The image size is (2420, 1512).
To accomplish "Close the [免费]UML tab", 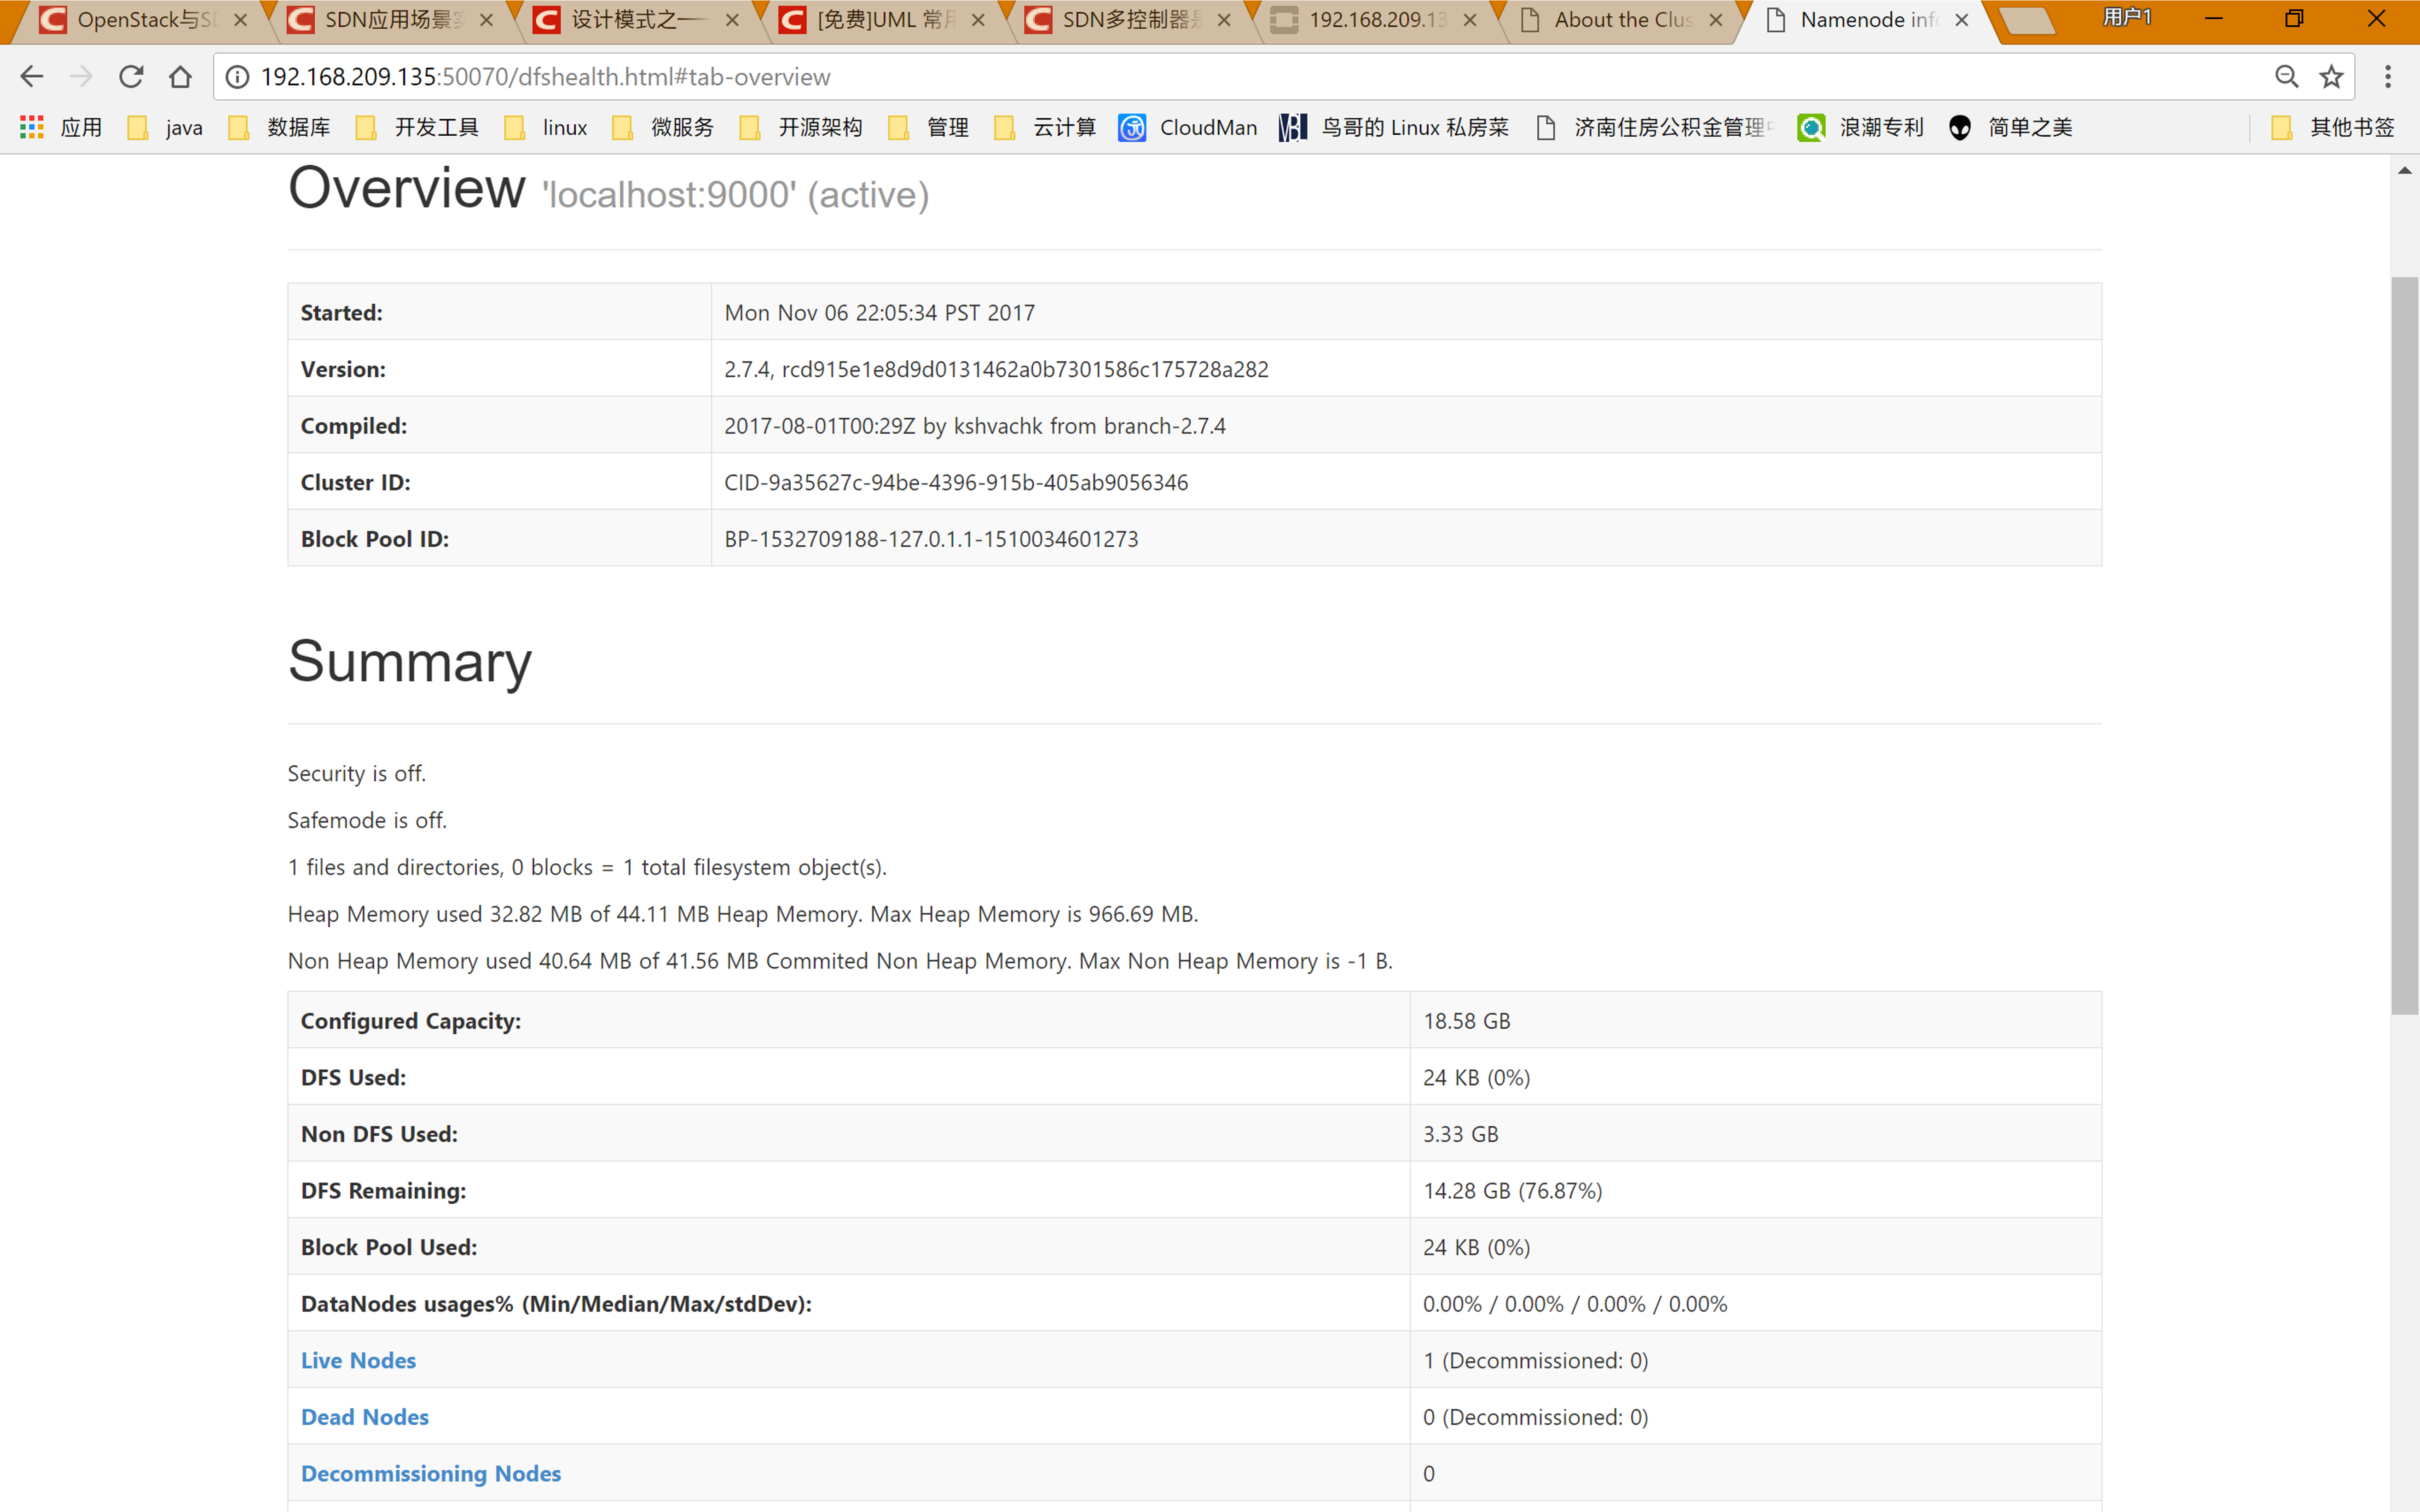I will pos(978,20).
